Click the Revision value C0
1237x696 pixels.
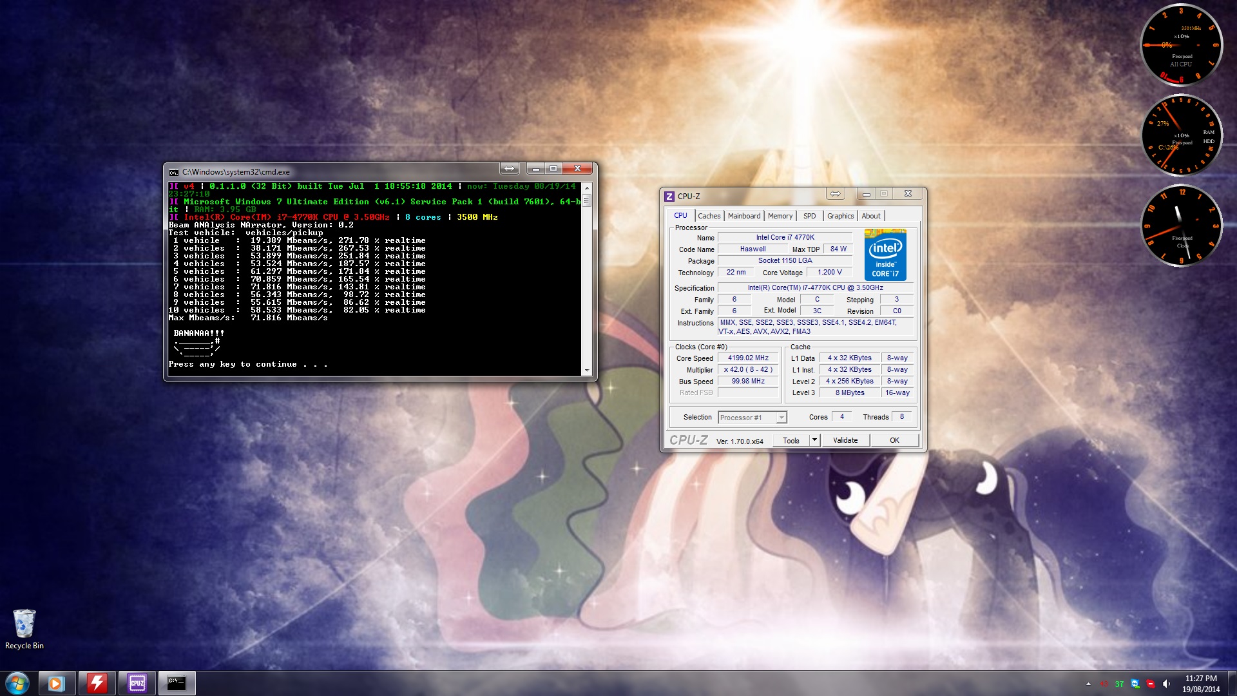click(897, 311)
